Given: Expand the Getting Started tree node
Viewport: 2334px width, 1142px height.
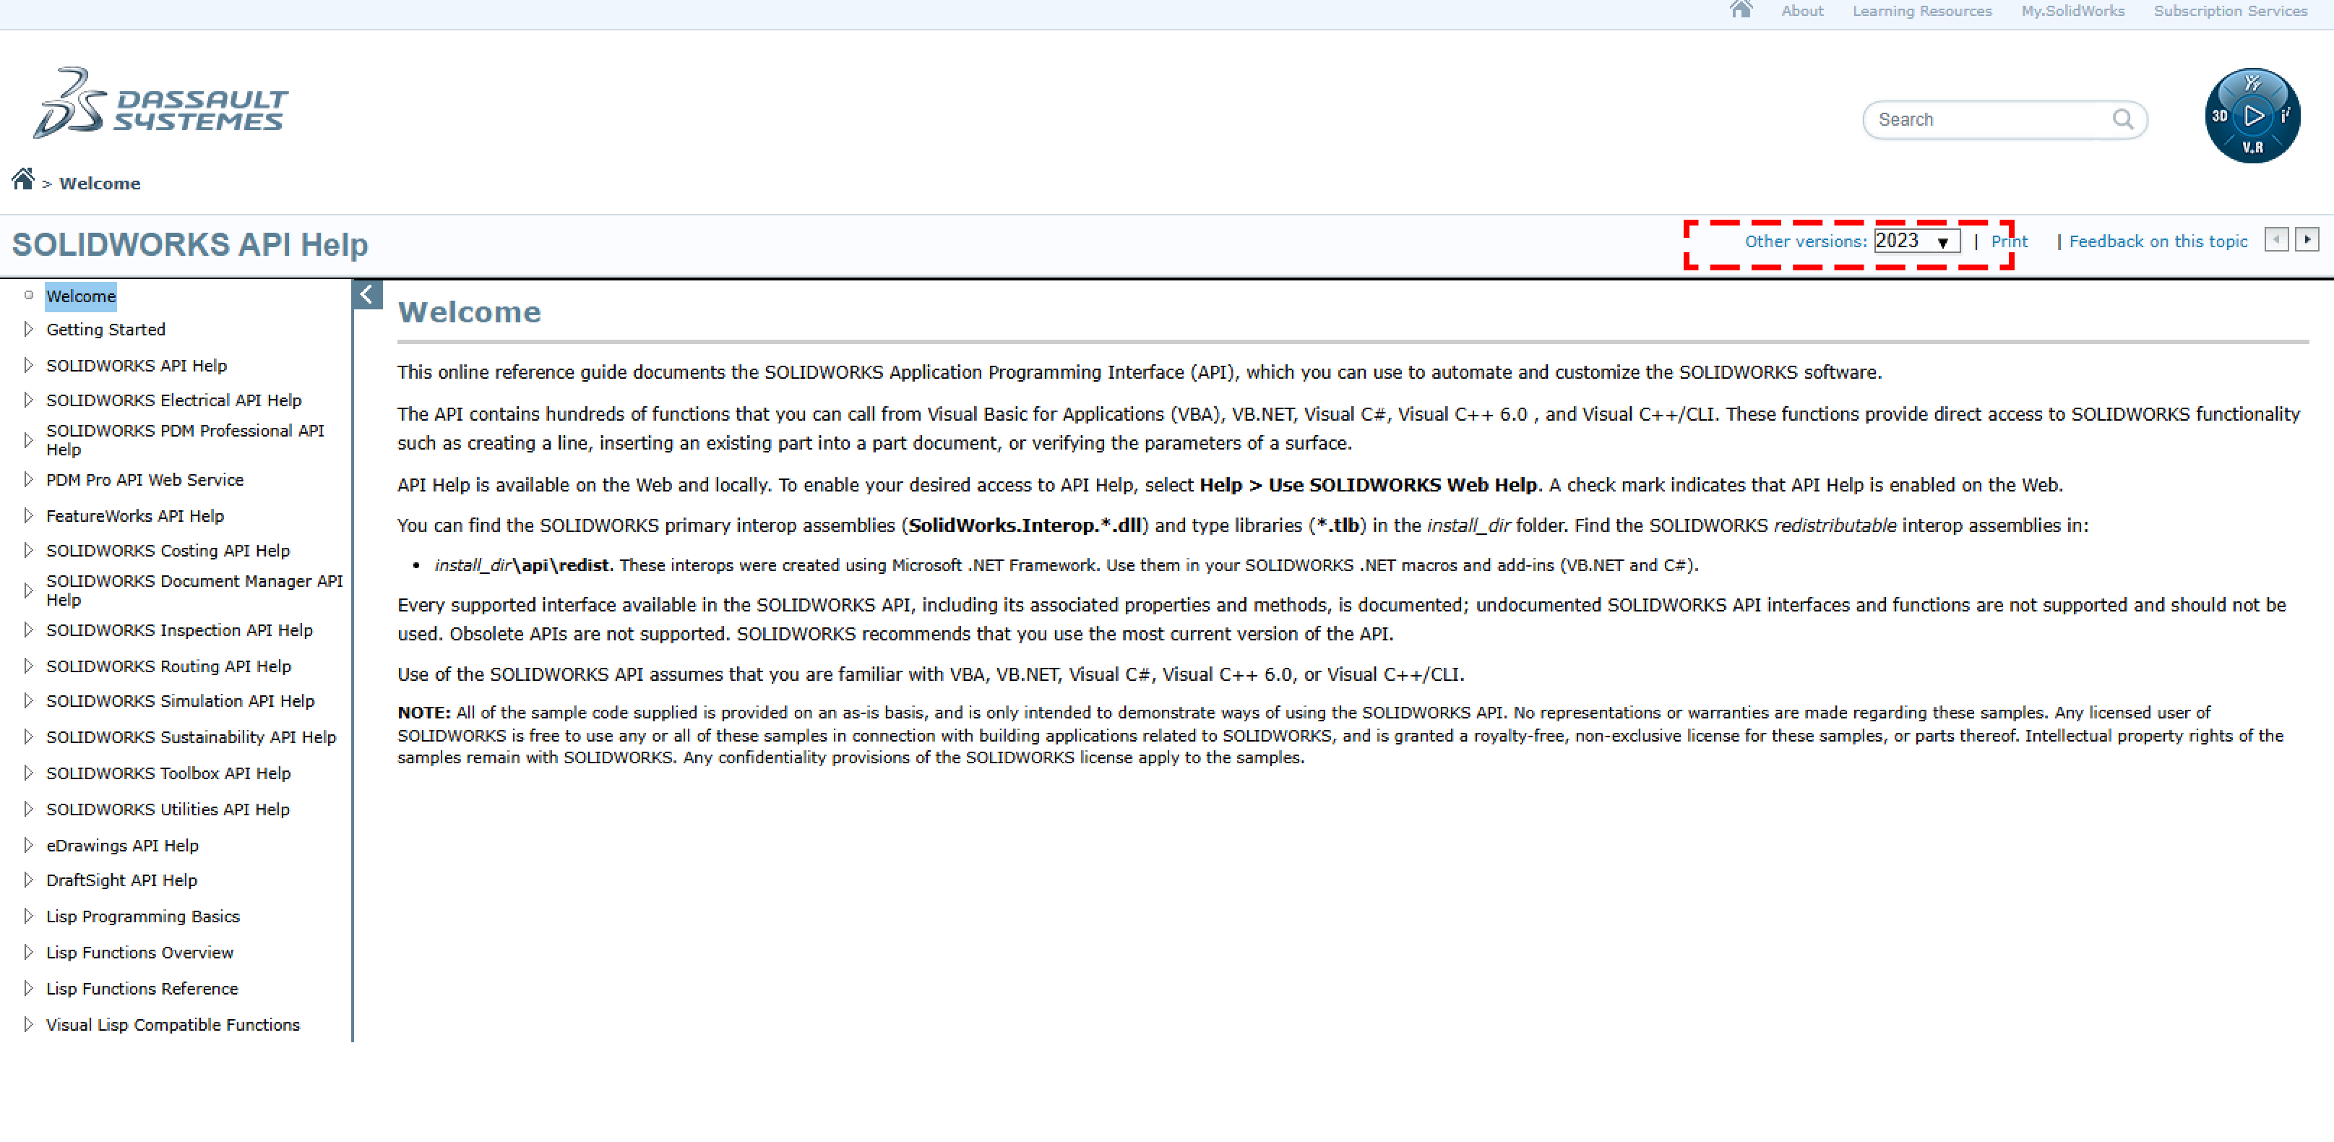Looking at the screenshot, I should click(28, 329).
